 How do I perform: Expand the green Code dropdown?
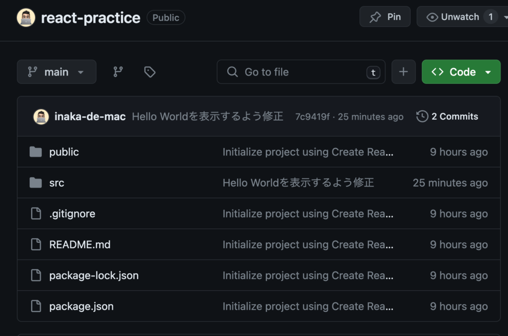pyautogui.click(x=461, y=71)
